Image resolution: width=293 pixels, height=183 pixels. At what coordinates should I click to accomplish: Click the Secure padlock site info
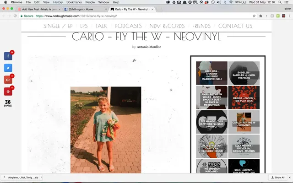click(x=27, y=16)
